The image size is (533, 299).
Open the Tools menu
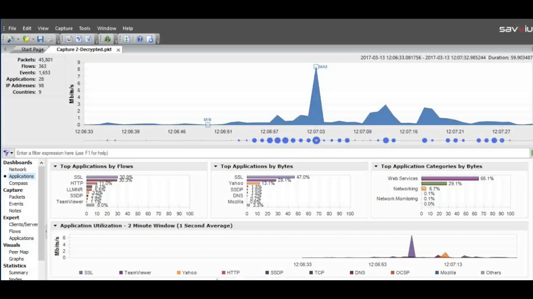click(85, 28)
